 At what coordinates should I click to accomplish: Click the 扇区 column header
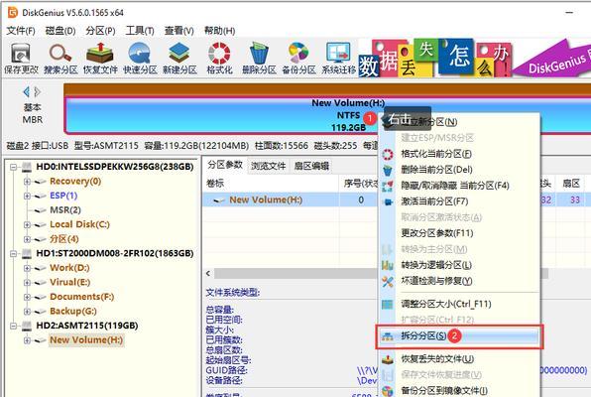570,184
